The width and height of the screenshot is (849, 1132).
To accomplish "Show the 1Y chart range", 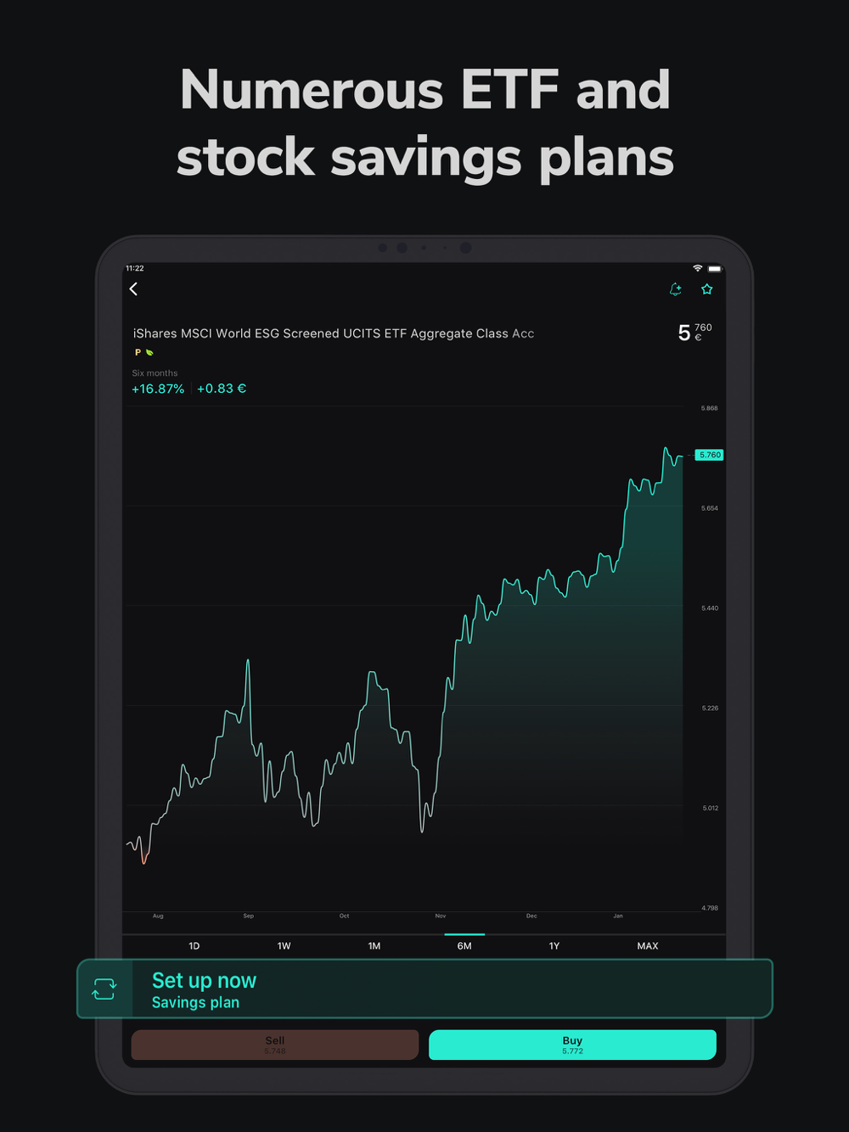I will tap(554, 946).
